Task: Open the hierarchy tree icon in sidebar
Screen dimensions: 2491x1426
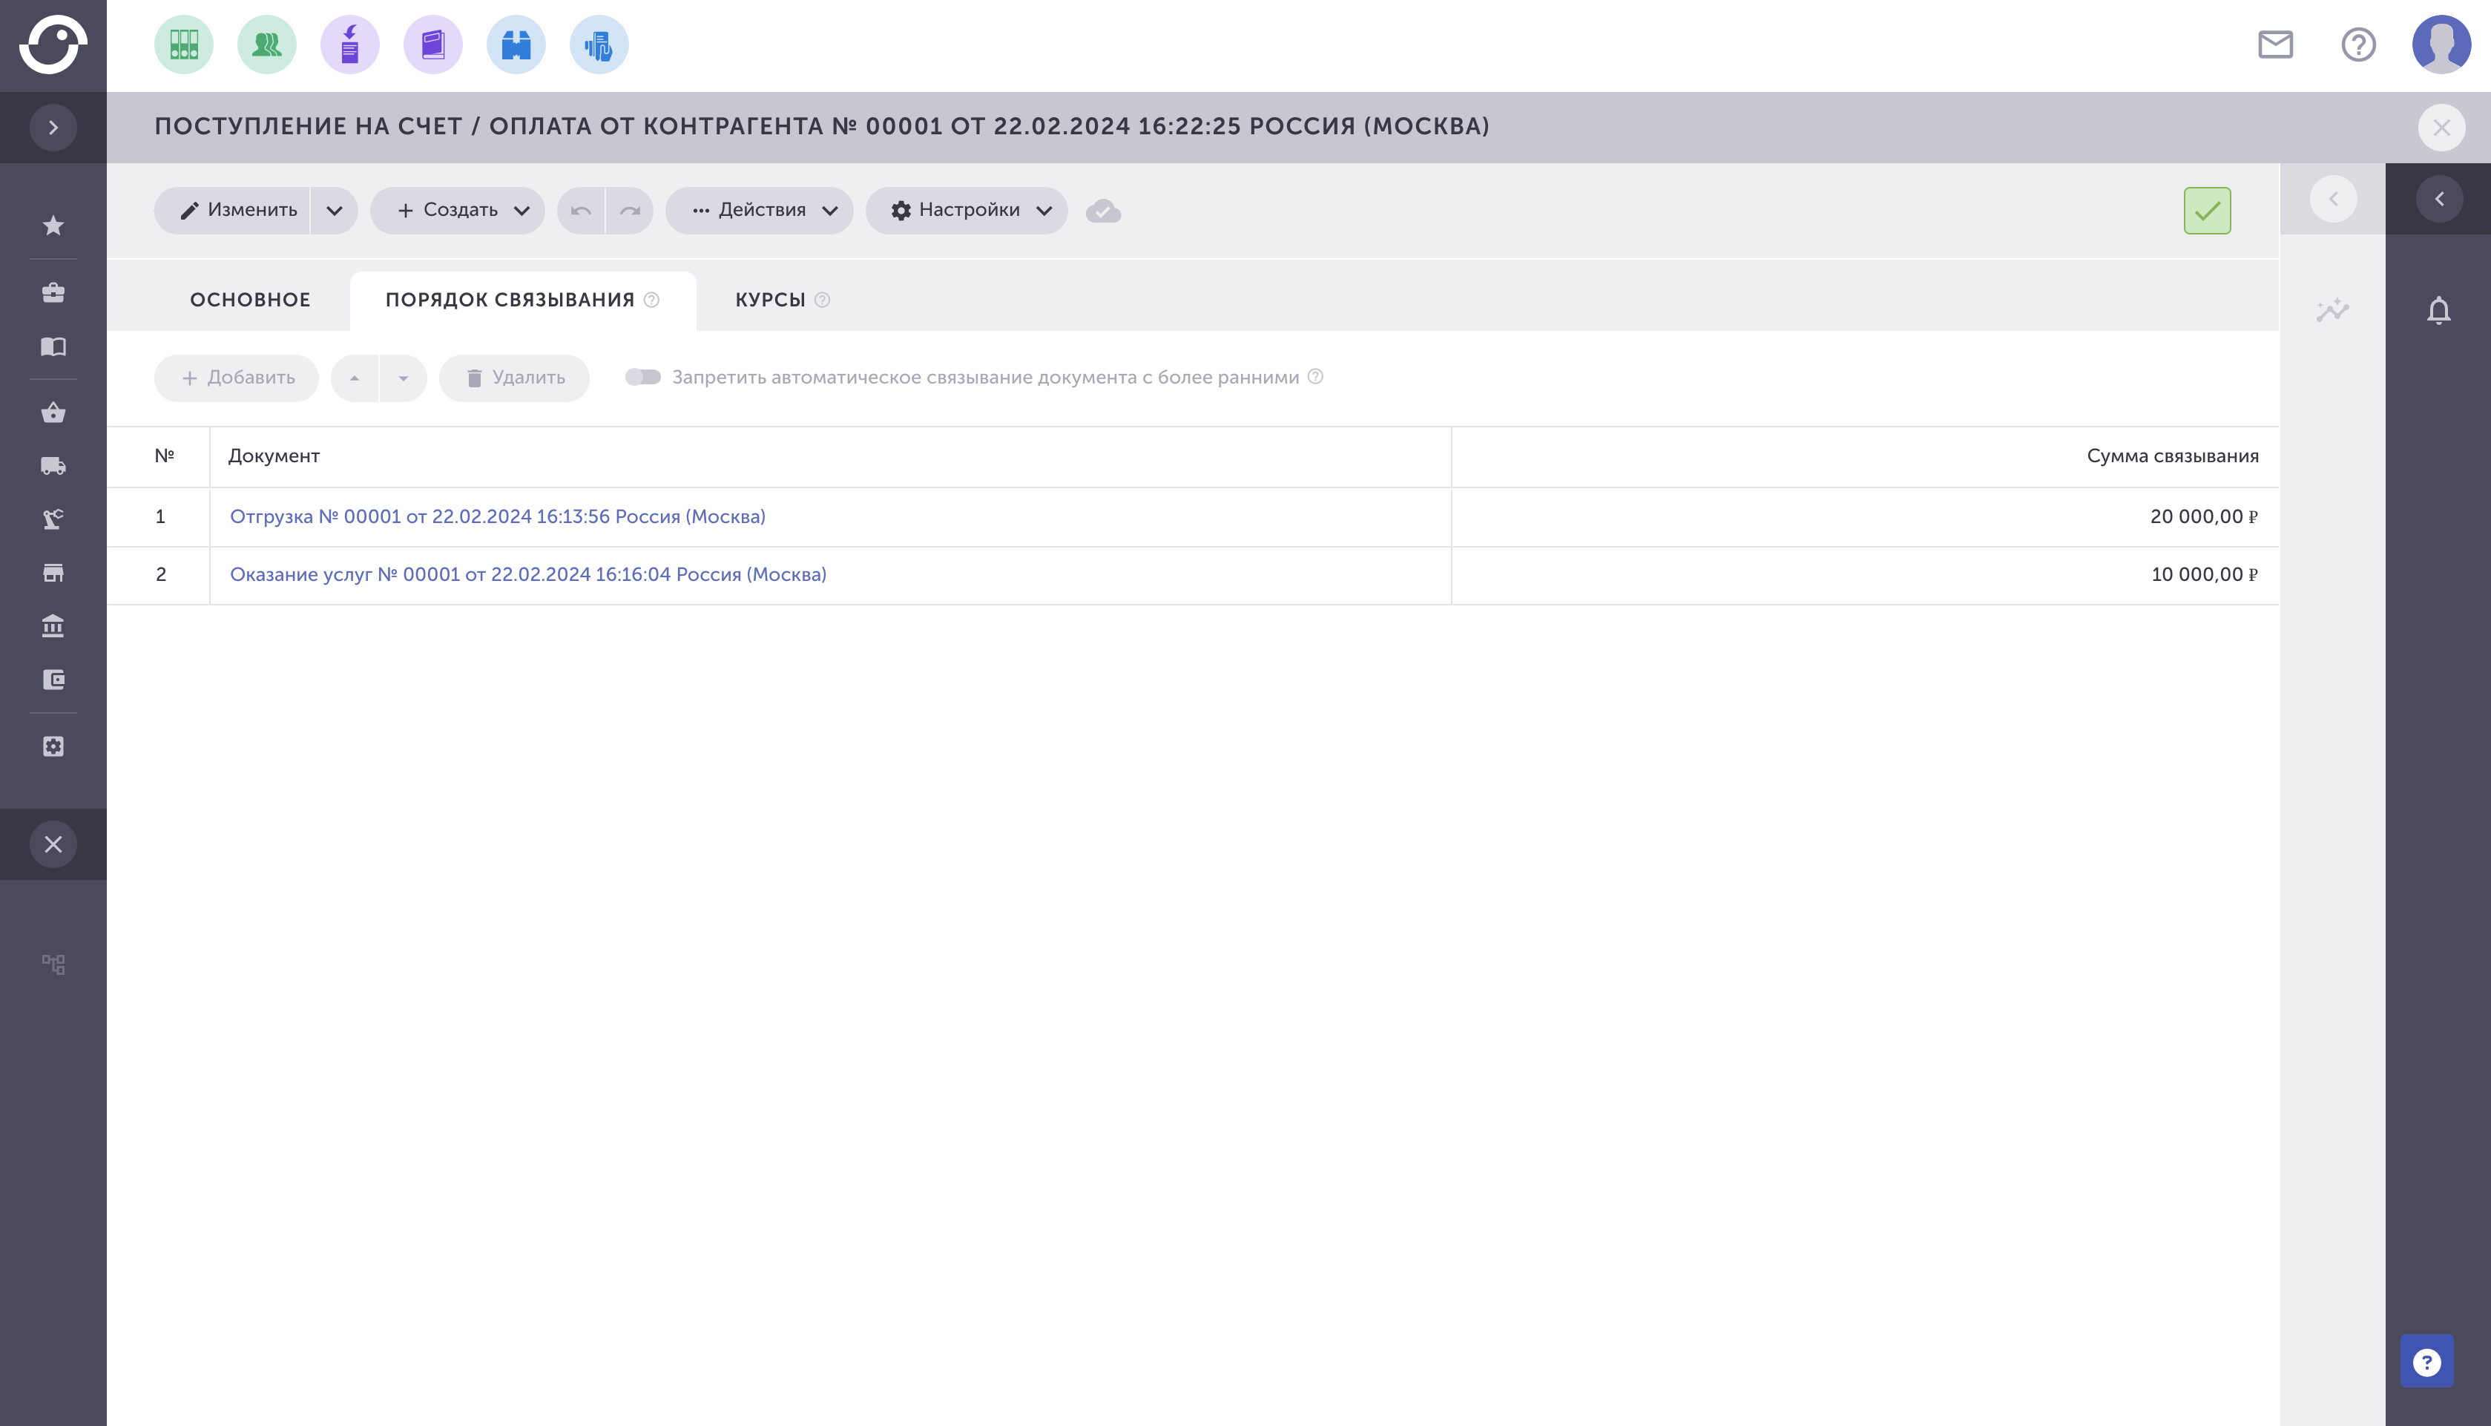Action: tap(53, 965)
